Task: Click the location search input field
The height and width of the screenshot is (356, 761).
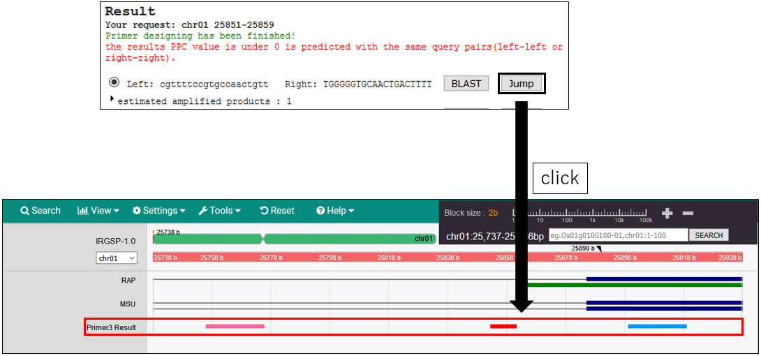Action: point(619,235)
